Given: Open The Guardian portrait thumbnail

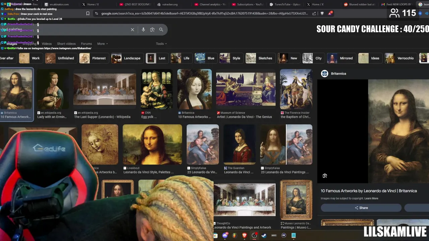Looking at the screenshot, I should click(239, 145).
